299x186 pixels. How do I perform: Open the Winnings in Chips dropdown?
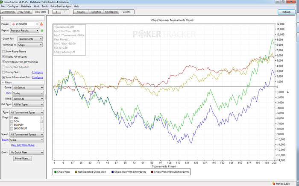click(30, 45)
